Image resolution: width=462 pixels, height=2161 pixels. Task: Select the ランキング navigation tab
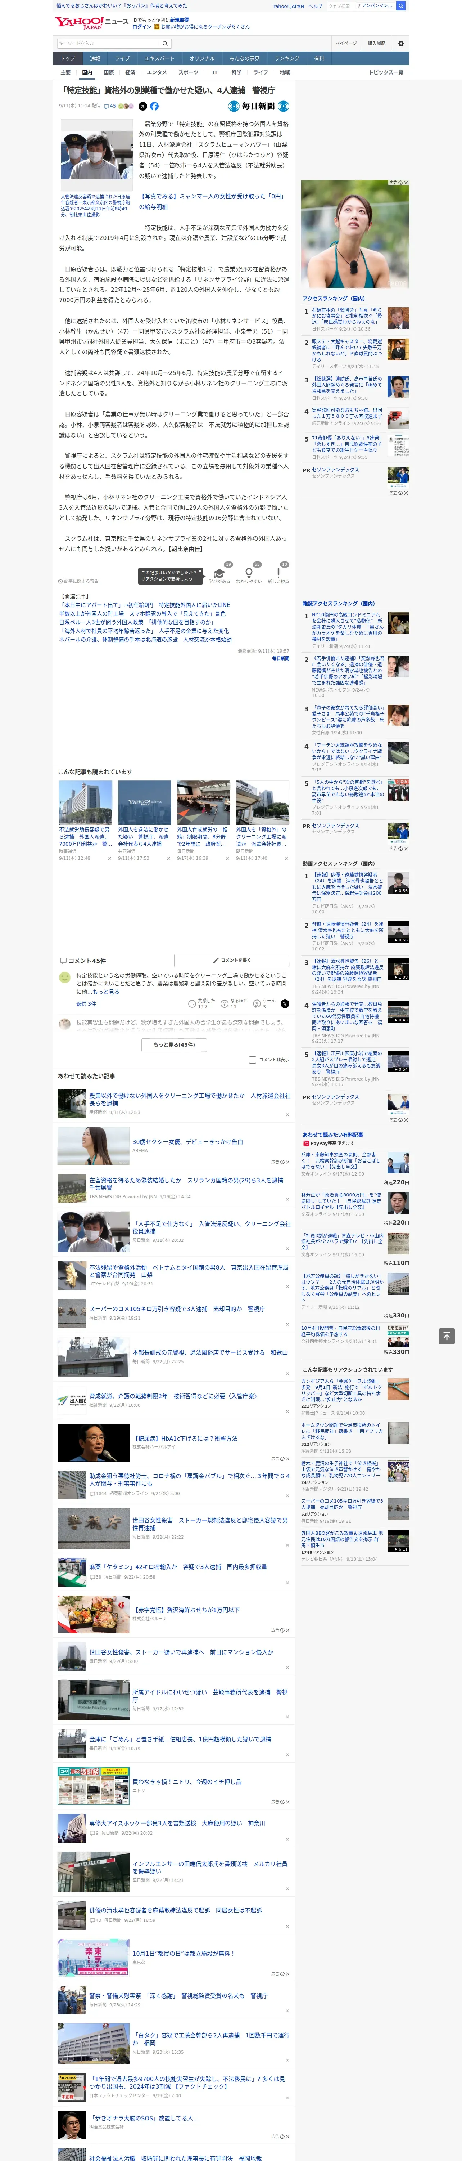tap(287, 58)
